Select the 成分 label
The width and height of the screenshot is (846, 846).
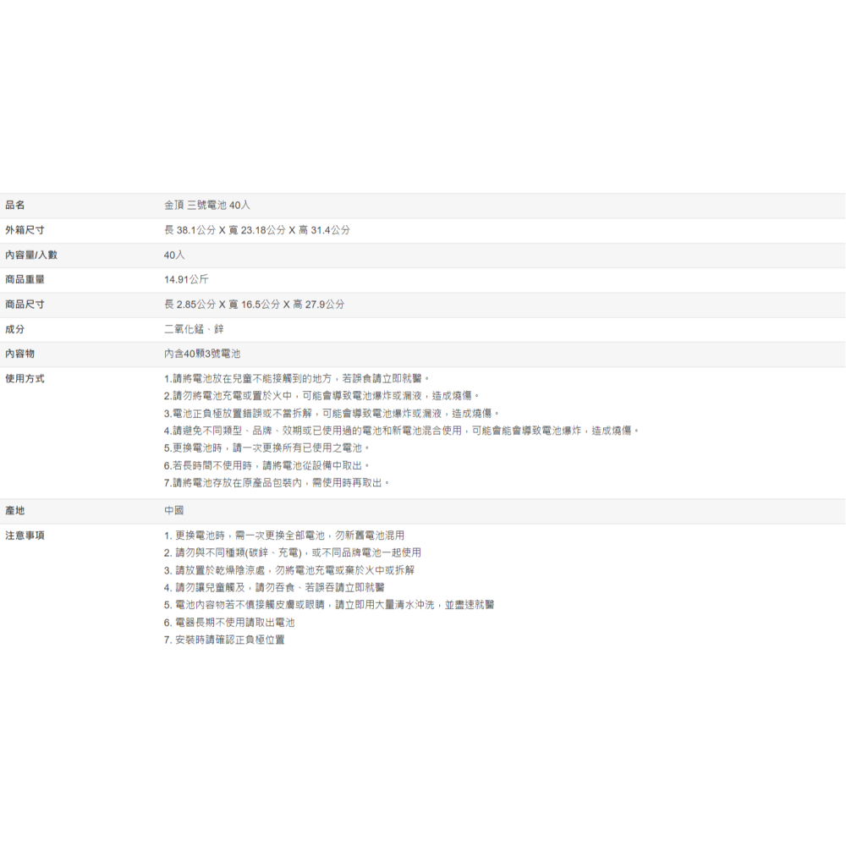[x=15, y=329]
